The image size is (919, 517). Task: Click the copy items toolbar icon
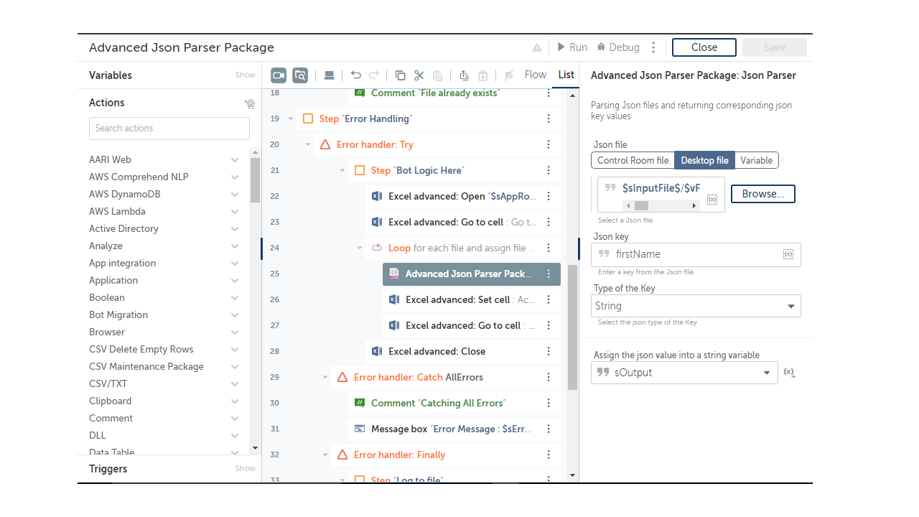point(401,75)
